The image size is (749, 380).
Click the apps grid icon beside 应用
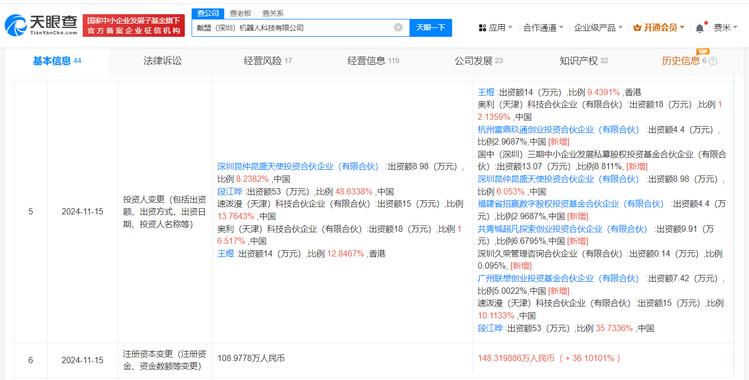pyautogui.click(x=482, y=28)
